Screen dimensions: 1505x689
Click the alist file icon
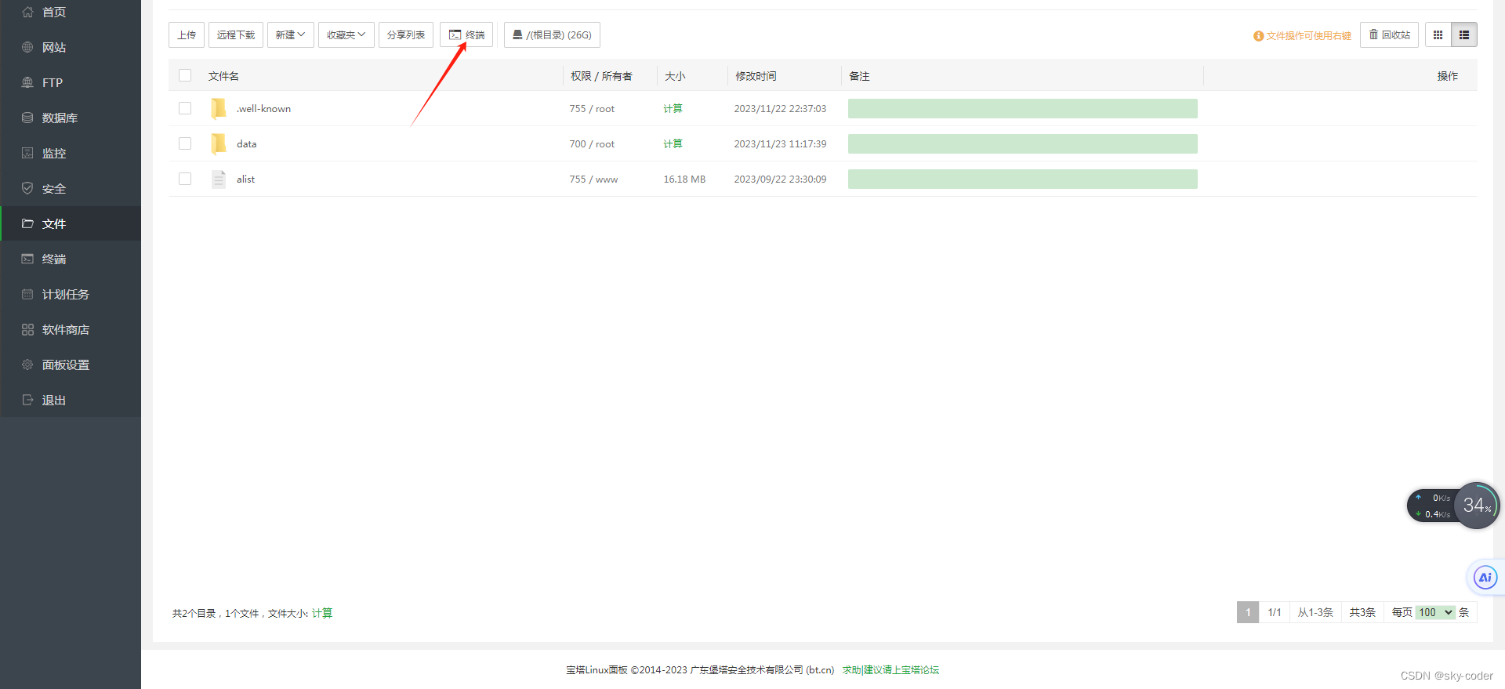219,179
